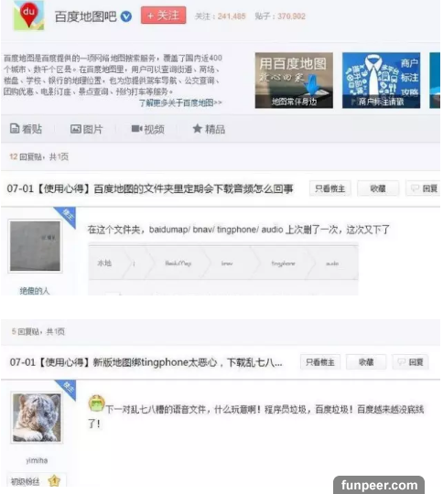Open the gray avatar of user 绝使的人
This screenshot has height=494, width=443.
tap(35, 246)
